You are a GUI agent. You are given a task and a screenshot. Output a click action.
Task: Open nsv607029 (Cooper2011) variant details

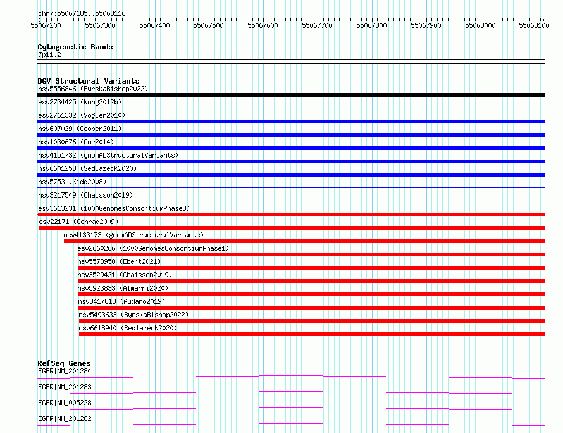80,129
